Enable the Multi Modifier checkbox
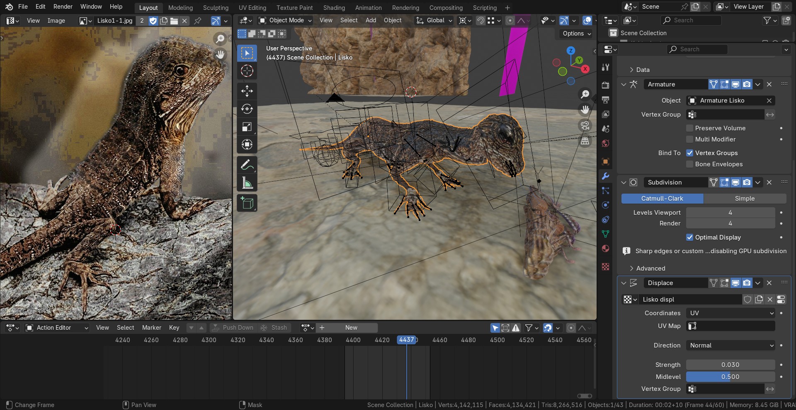The height and width of the screenshot is (410, 796). 690,139
